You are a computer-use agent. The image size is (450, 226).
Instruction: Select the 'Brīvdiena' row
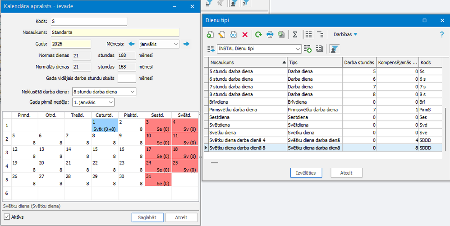323,101
